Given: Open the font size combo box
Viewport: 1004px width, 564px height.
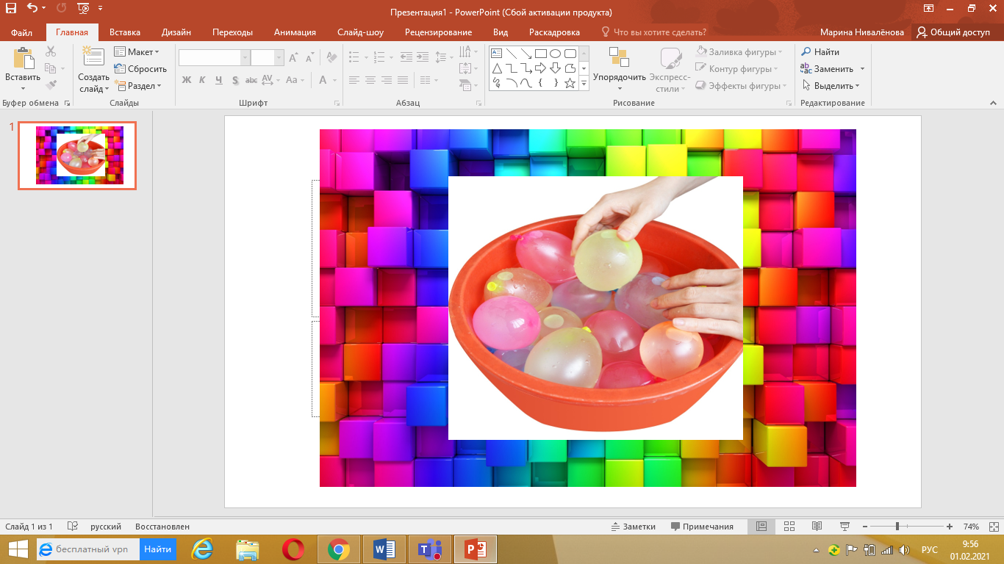Looking at the screenshot, I should [267, 58].
